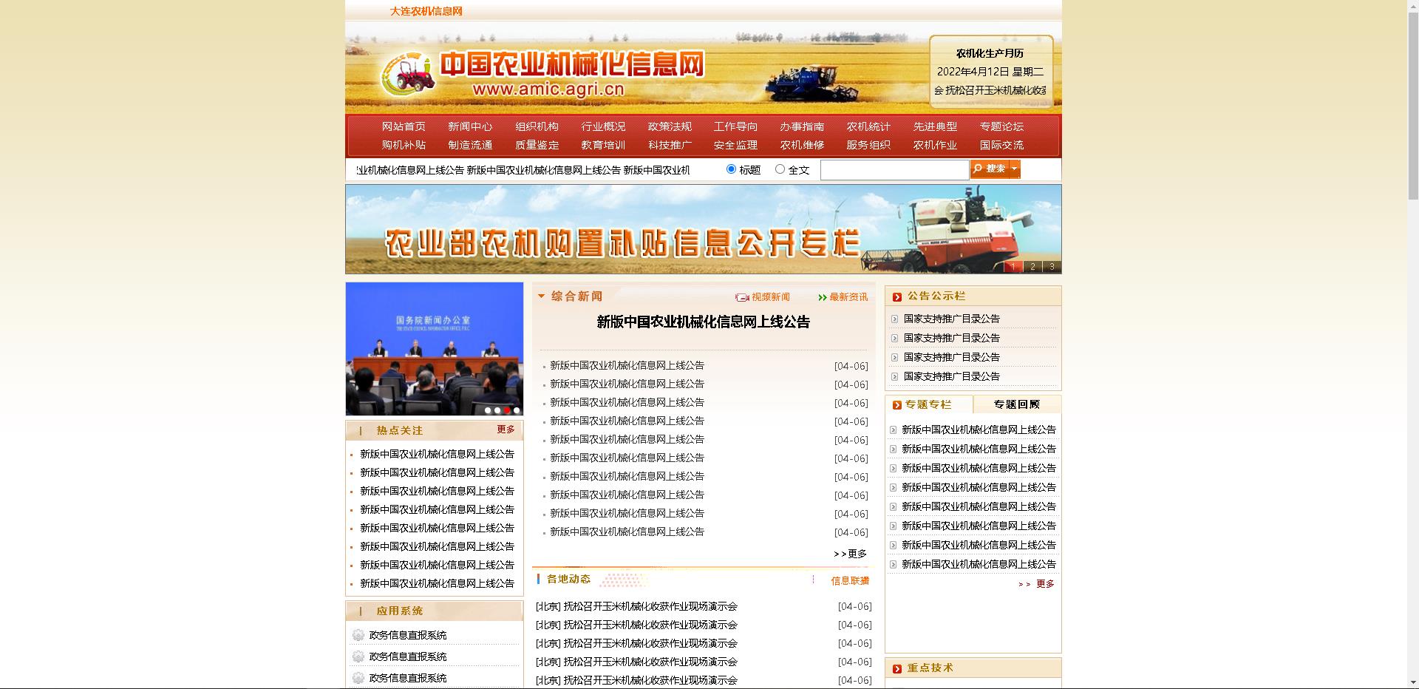Click the red arrow icon beside 重点技术
Image resolution: width=1419 pixels, height=689 pixels.
pos(897,669)
